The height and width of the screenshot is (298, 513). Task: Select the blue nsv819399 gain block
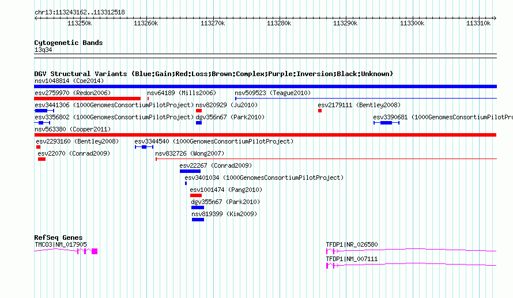pos(198,220)
